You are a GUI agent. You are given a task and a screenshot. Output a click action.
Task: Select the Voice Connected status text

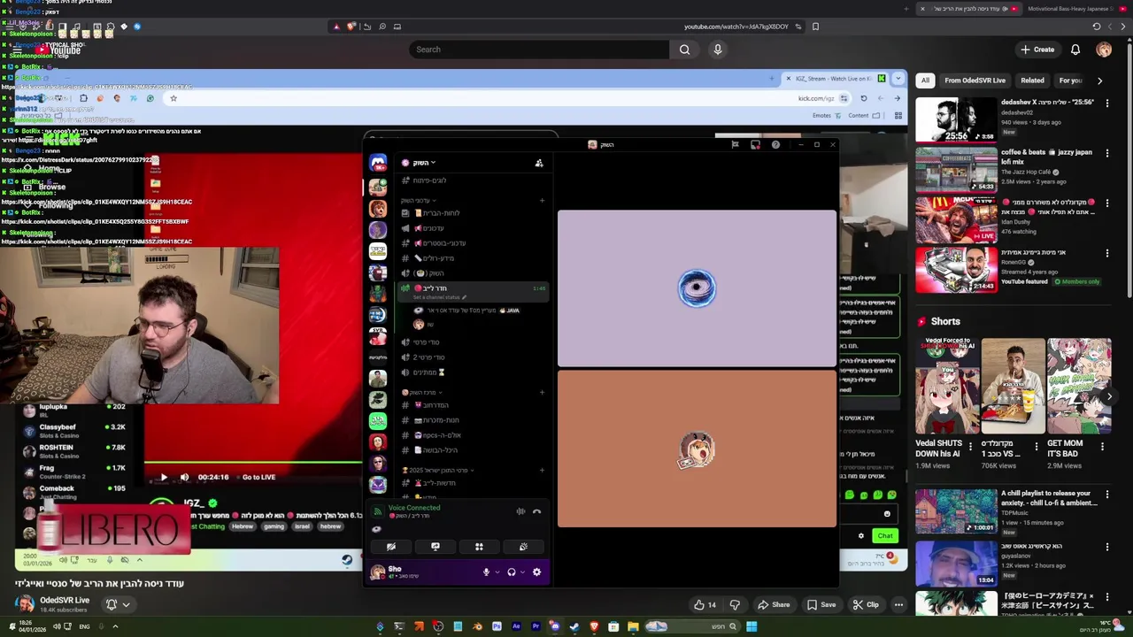(413, 508)
